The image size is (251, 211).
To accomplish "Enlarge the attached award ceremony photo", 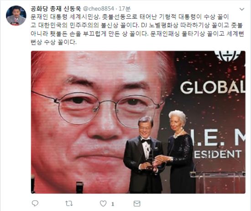I will (x=138, y=122).
